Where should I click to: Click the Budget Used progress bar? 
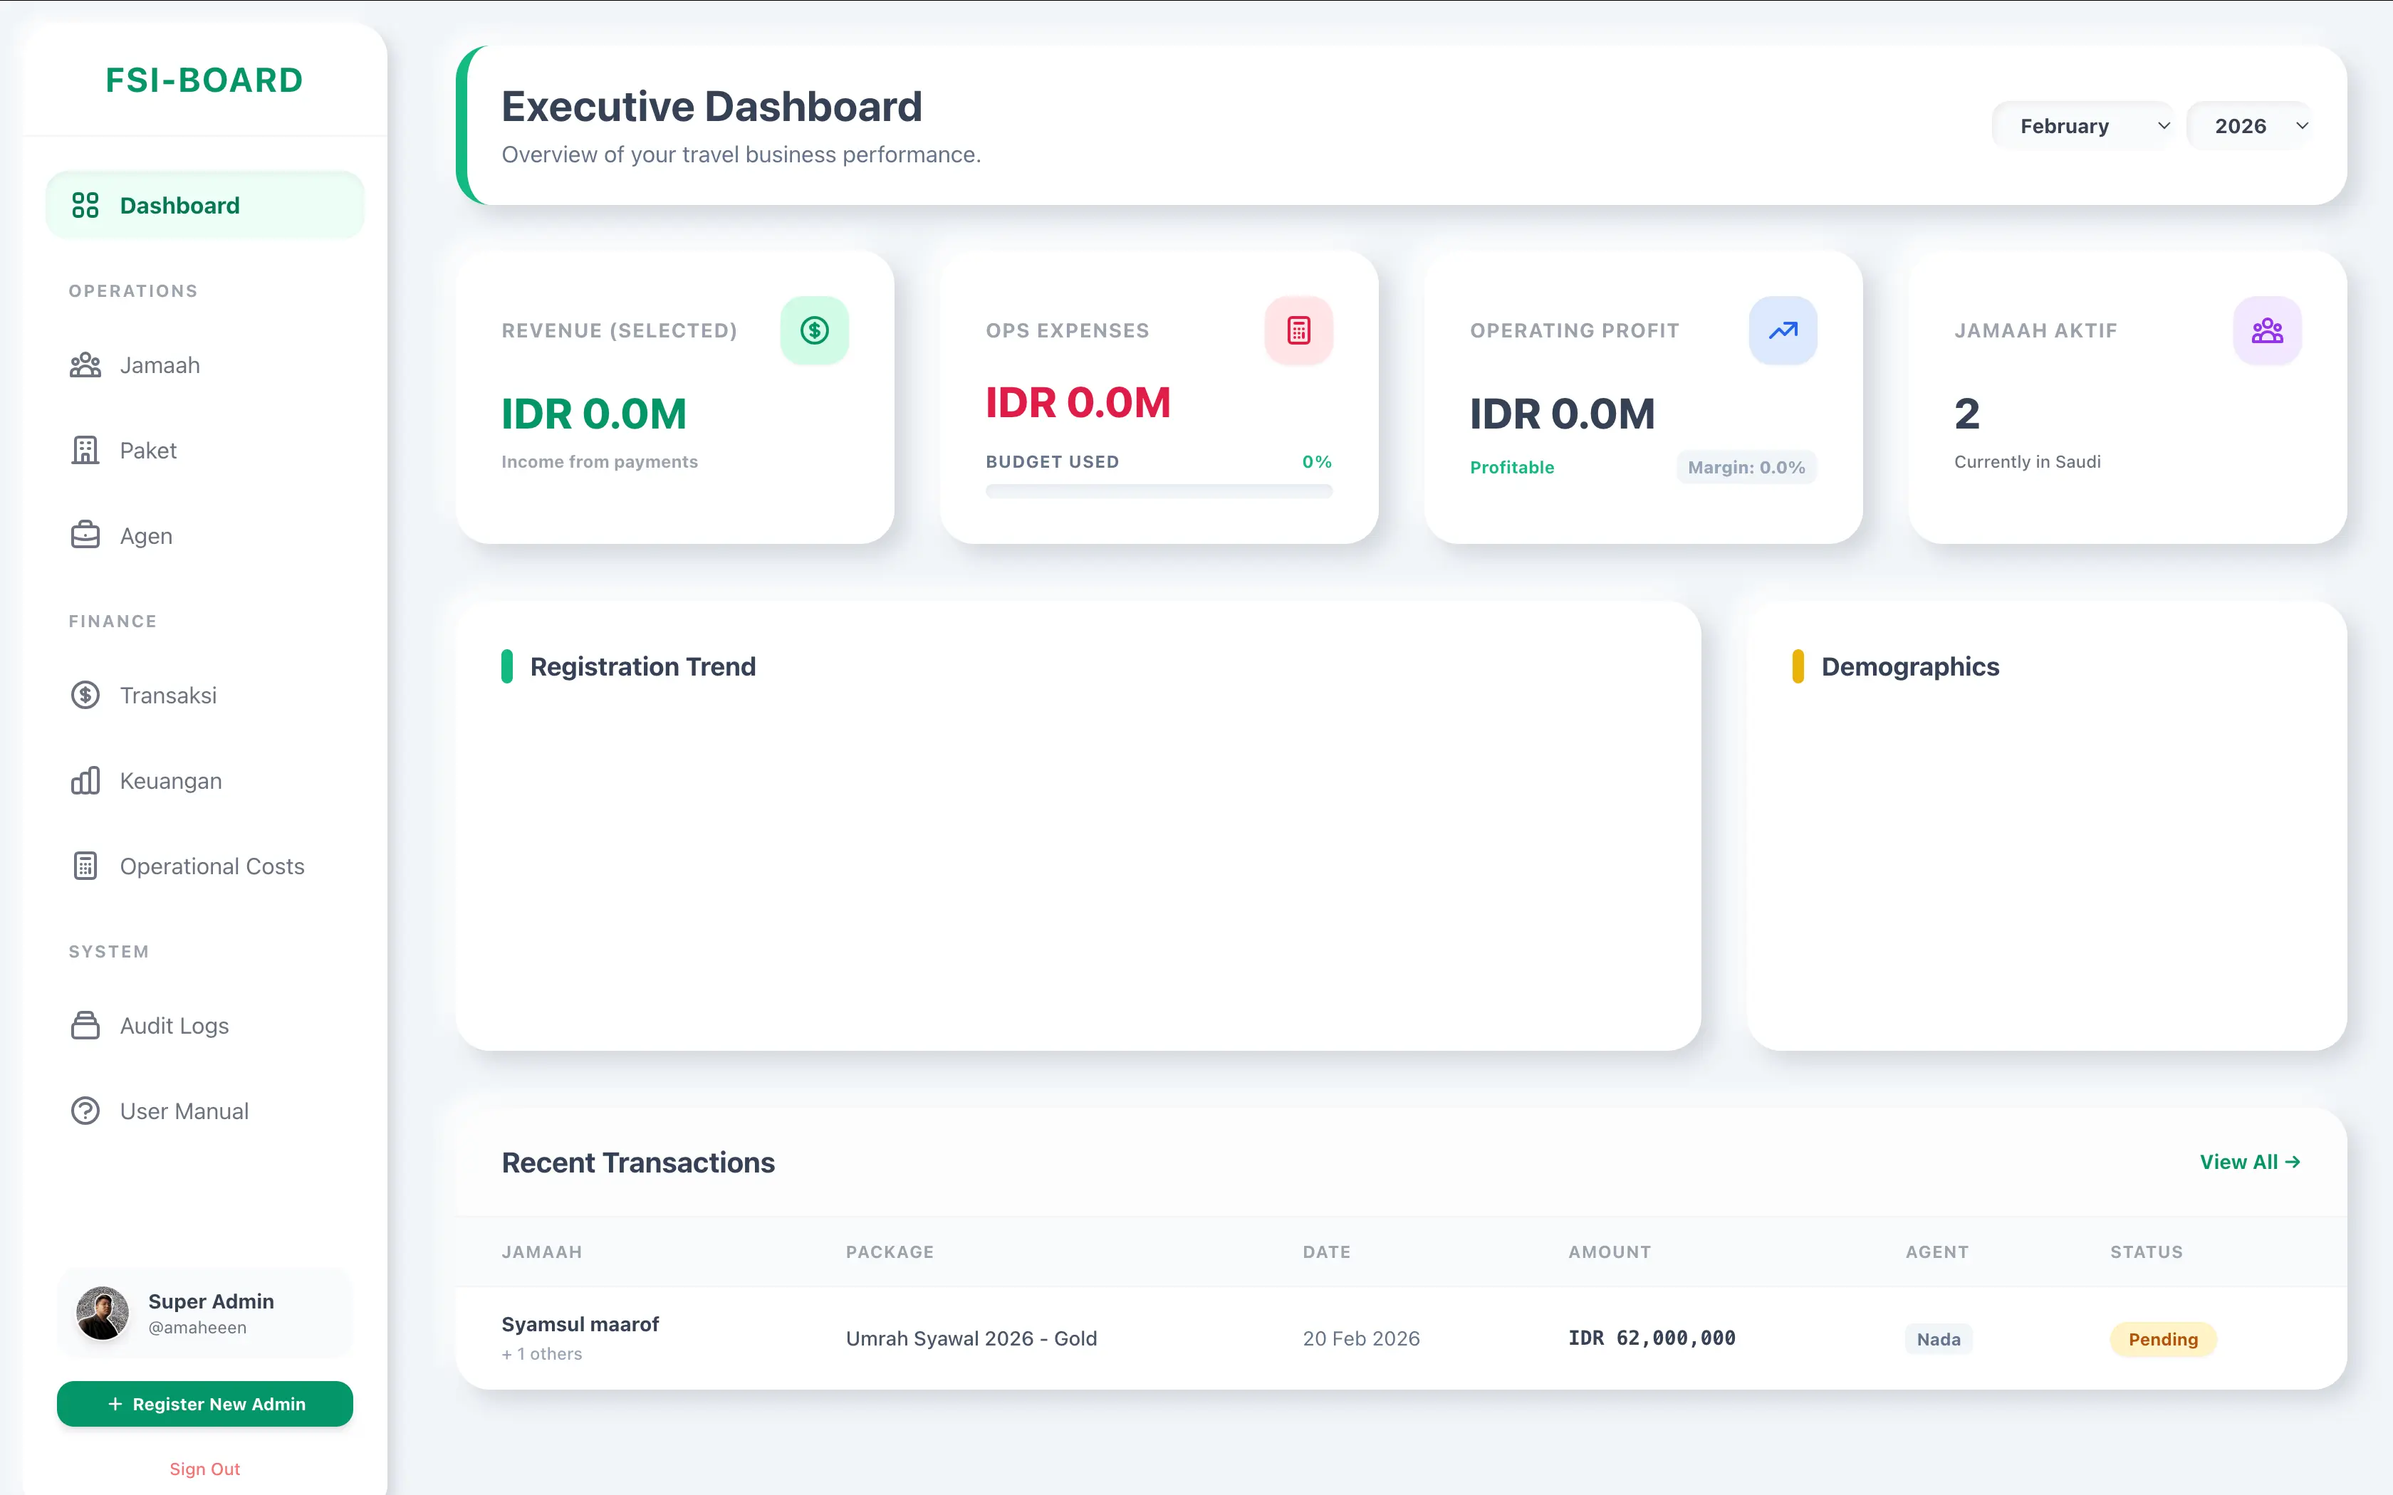click(x=1158, y=491)
